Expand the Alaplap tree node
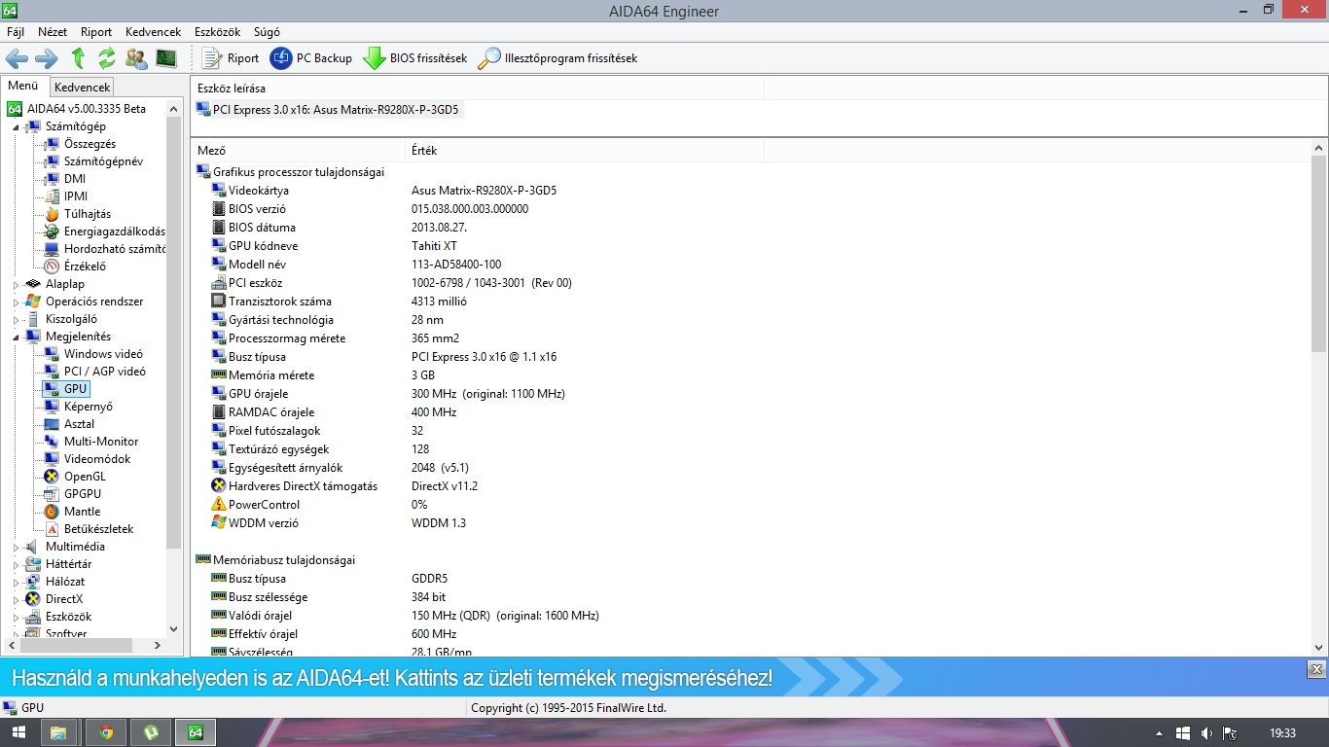The height and width of the screenshot is (747, 1329). 17,284
